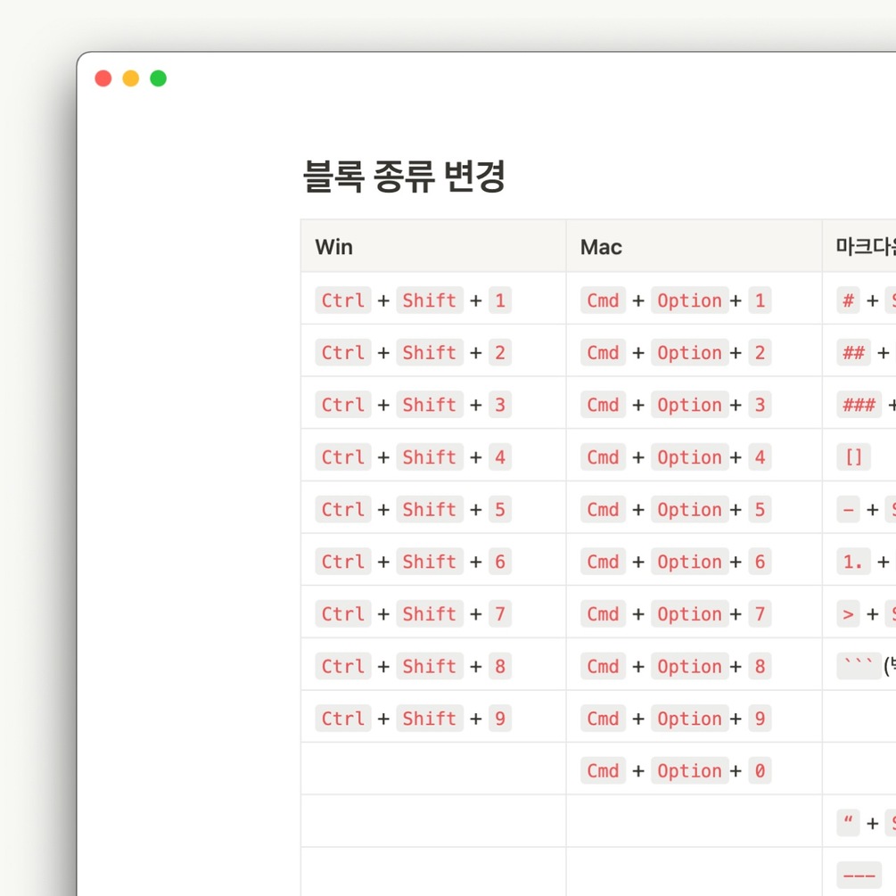Click the 'Cmd' key in the Option + 1 row
This screenshot has height=896, width=896.
[603, 300]
